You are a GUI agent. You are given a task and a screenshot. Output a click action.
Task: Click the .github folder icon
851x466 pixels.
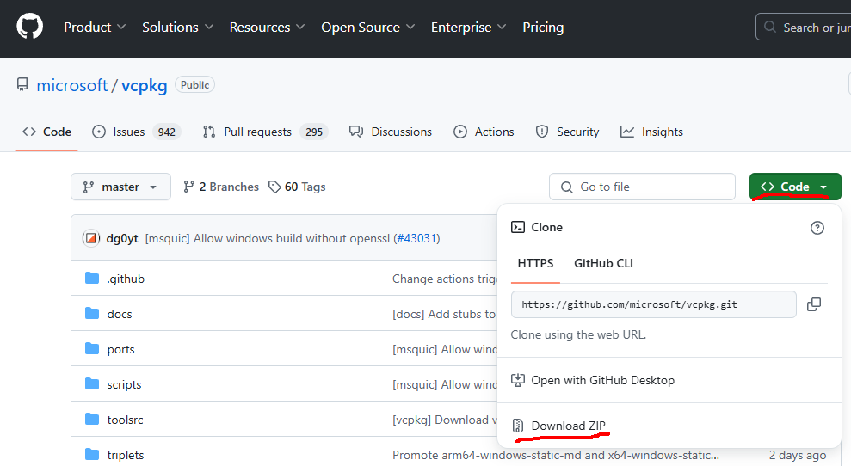(x=92, y=279)
